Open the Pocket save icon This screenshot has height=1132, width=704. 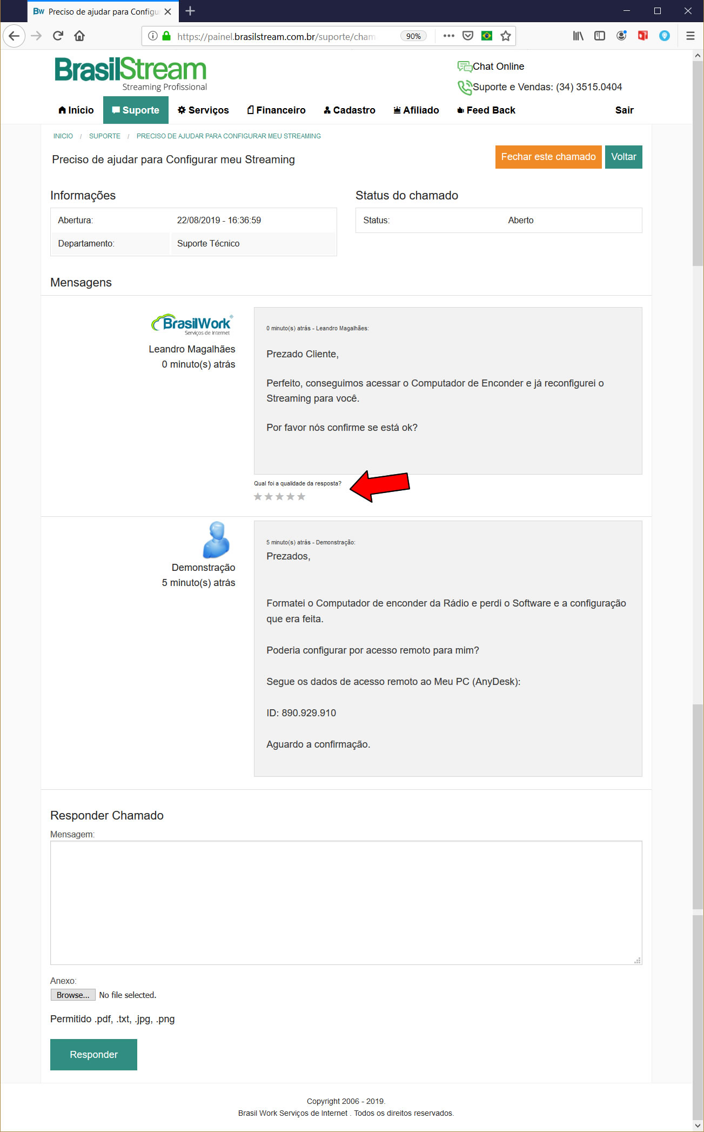point(468,36)
